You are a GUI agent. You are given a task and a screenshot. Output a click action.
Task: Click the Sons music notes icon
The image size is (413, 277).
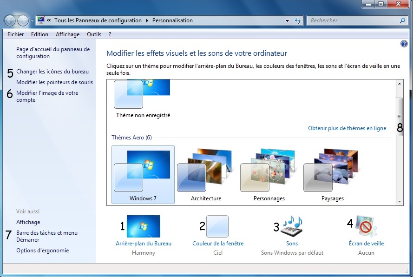coord(292,226)
